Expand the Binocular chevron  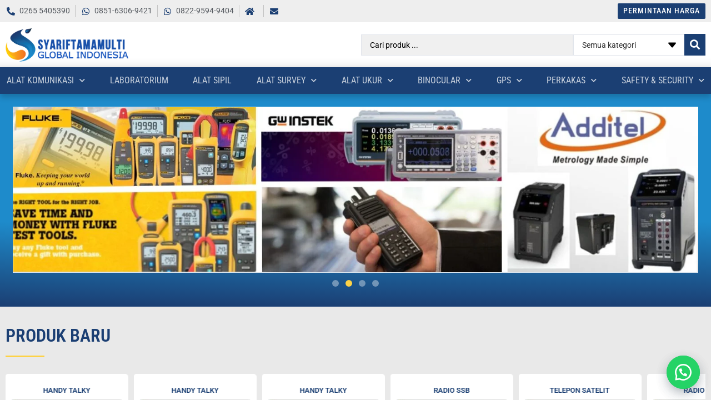point(469,81)
